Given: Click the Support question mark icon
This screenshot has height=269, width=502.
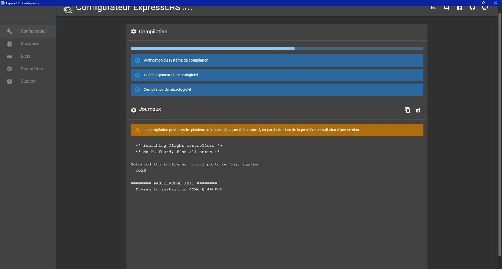Looking at the screenshot, I should point(9,81).
